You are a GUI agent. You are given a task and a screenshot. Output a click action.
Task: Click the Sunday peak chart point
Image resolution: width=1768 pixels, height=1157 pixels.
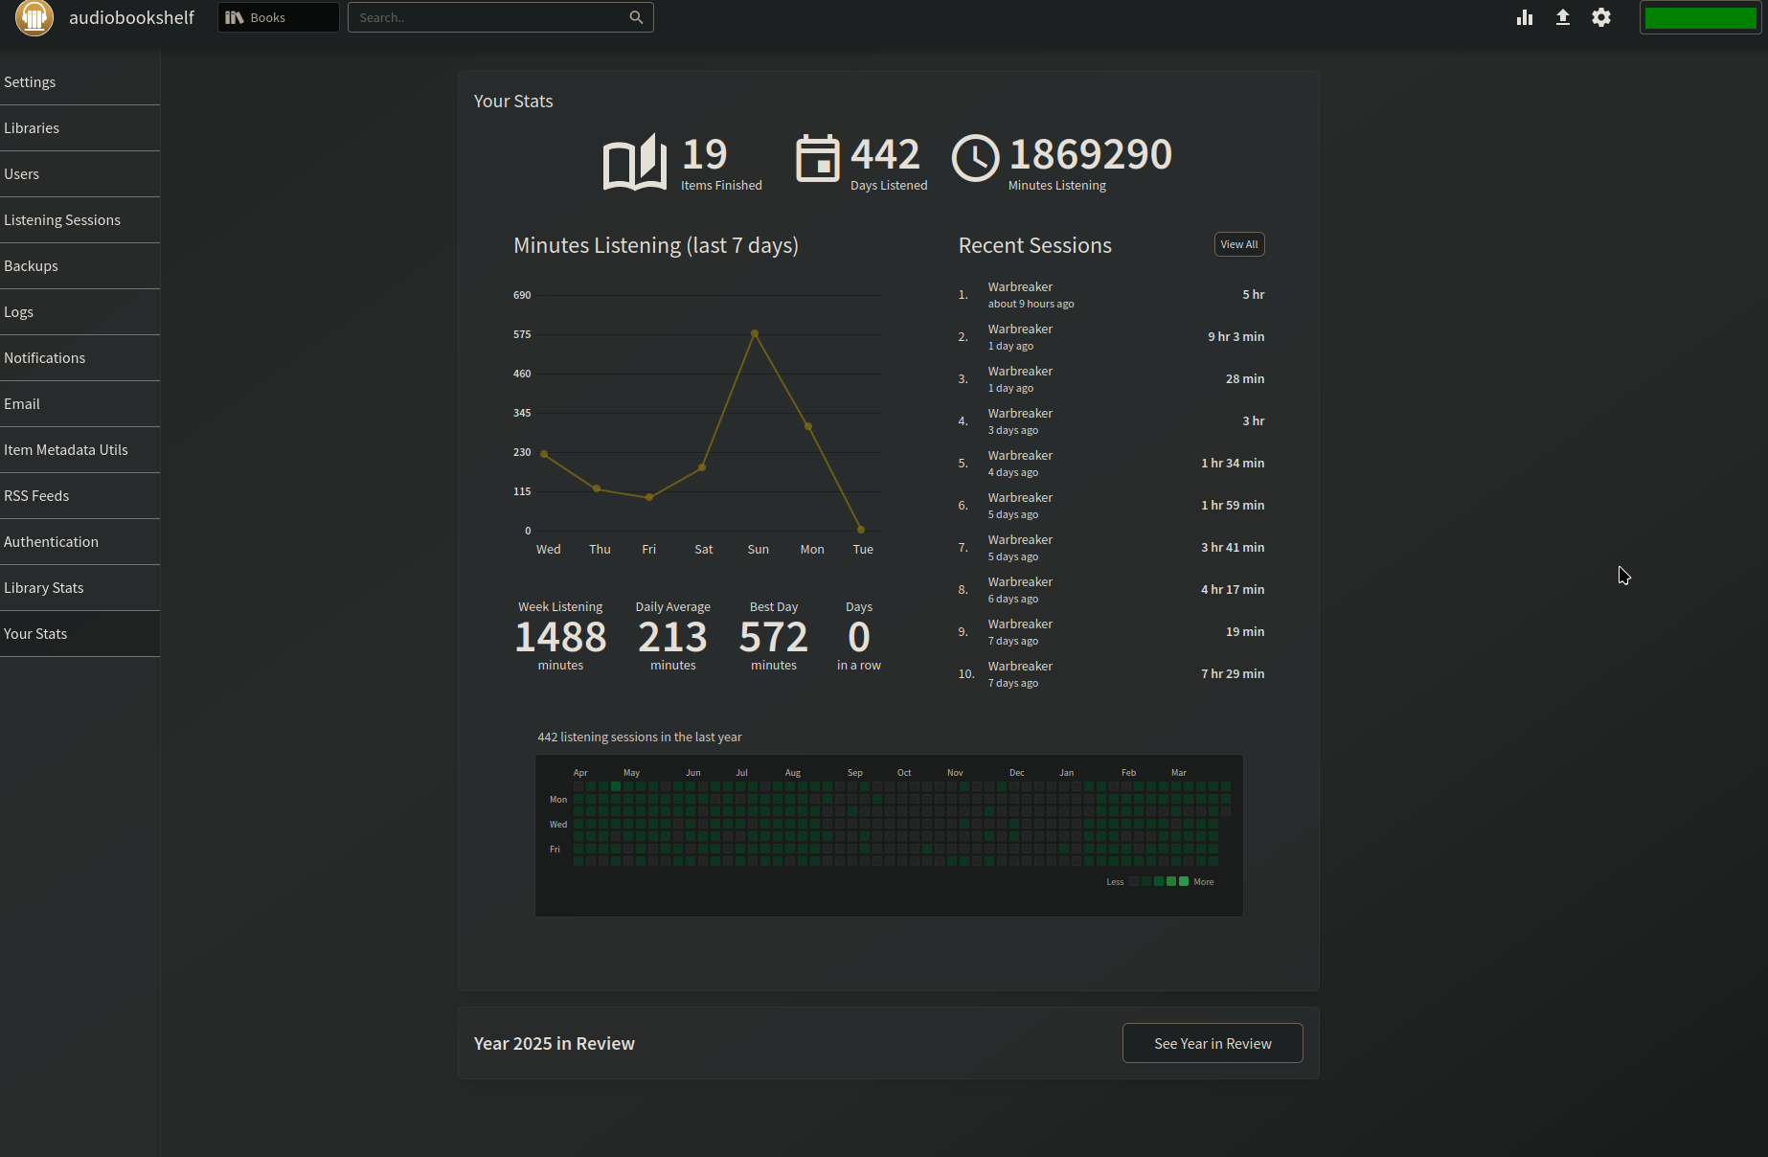tap(755, 333)
